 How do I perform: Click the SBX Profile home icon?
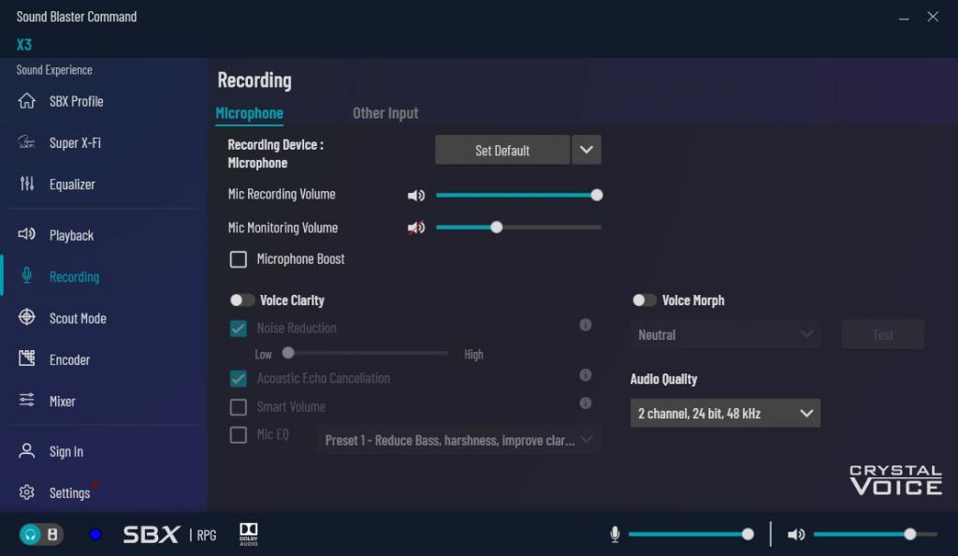[x=27, y=101]
